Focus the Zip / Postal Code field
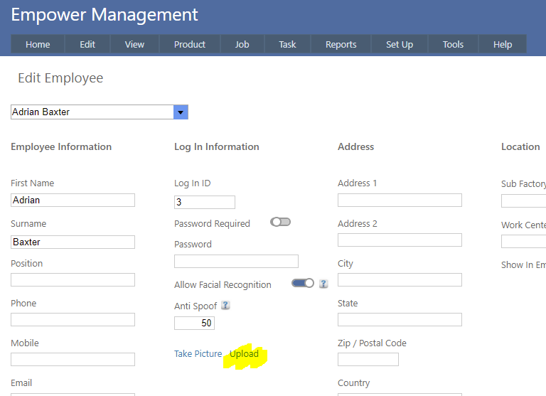The width and height of the screenshot is (546, 396). (x=368, y=360)
